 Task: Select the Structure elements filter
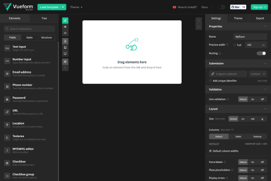click(47, 38)
